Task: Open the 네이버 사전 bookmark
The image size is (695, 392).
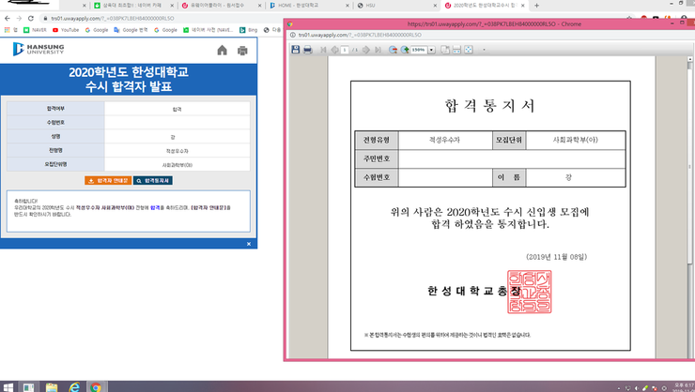Action: (208, 30)
